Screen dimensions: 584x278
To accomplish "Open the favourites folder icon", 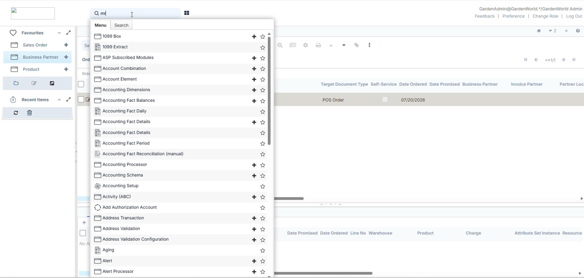I will coord(16,83).
